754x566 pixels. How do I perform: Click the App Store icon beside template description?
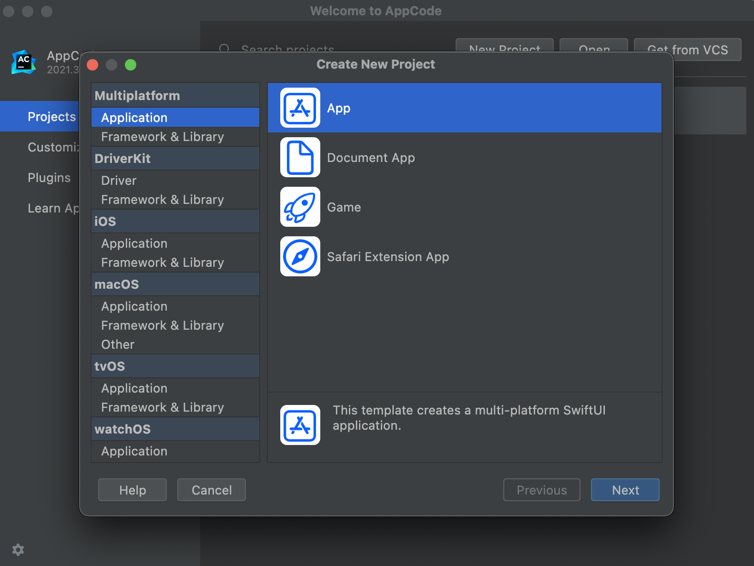(x=300, y=425)
